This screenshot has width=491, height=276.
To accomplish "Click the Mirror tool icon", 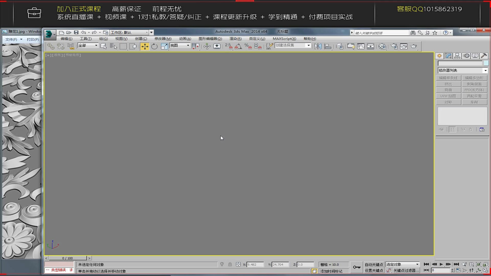I will click(x=317, y=46).
